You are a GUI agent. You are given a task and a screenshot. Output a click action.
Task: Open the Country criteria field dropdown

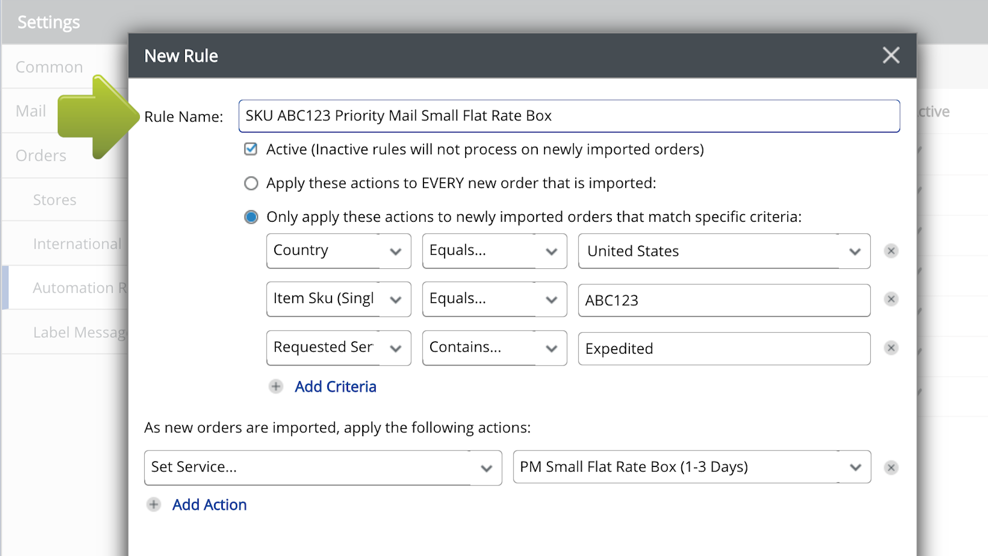click(x=339, y=251)
